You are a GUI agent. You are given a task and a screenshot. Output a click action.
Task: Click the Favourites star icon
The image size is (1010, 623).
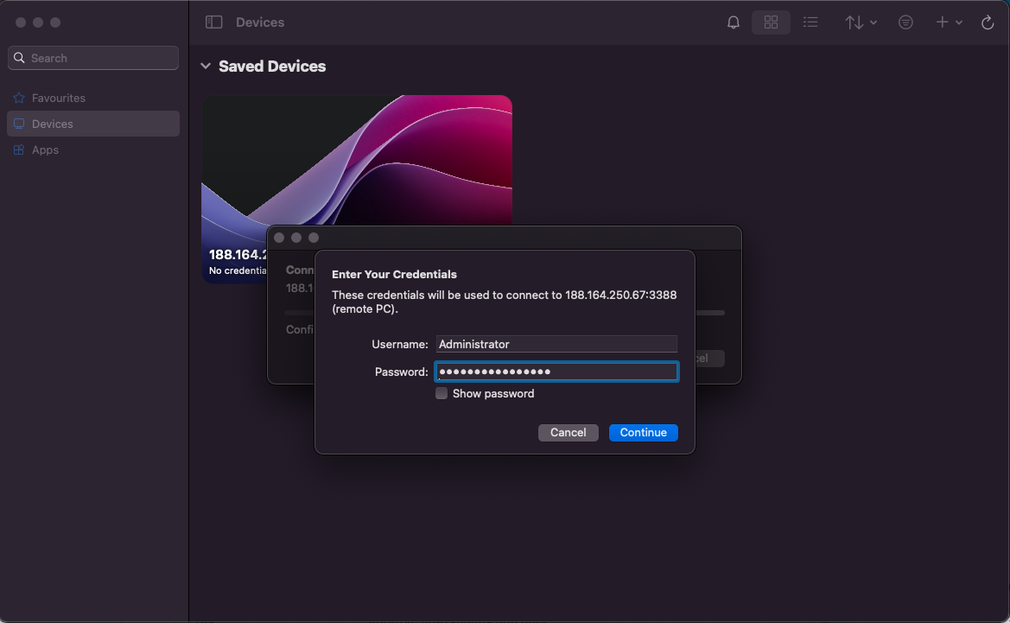(19, 99)
